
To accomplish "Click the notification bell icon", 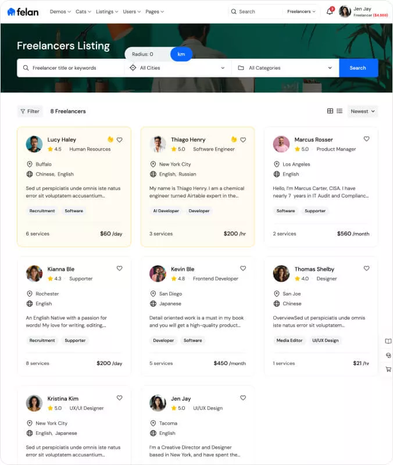I will pyautogui.click(x=330, y=12).
